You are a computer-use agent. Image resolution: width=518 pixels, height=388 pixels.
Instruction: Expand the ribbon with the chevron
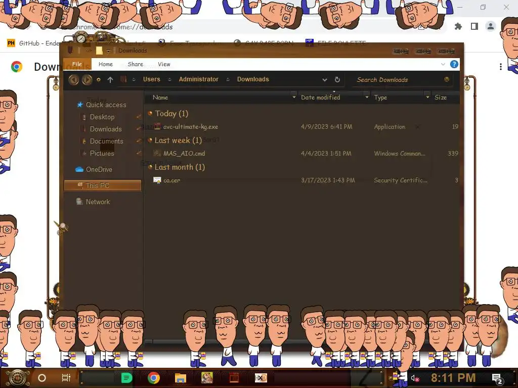[x=443, y=64]
